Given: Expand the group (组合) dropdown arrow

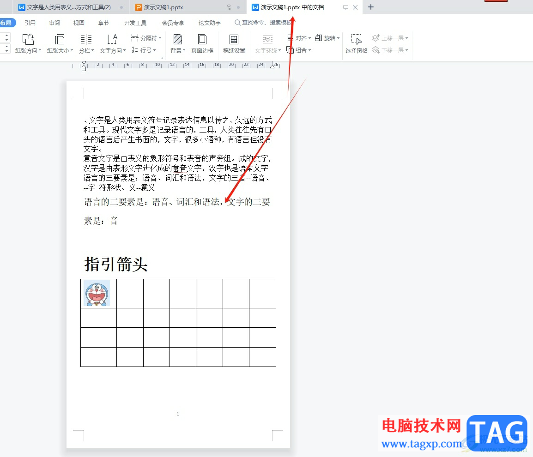Looking at the screenshot, I should point(309,50).
